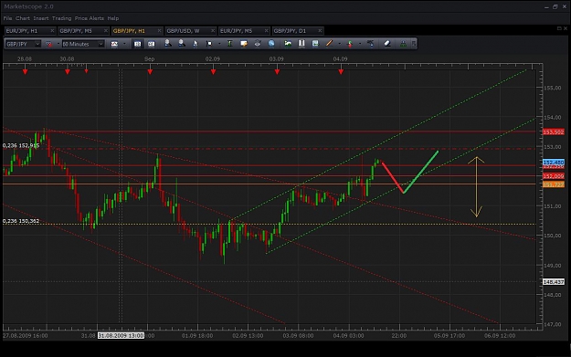Open the File menu

pos(7,18)
